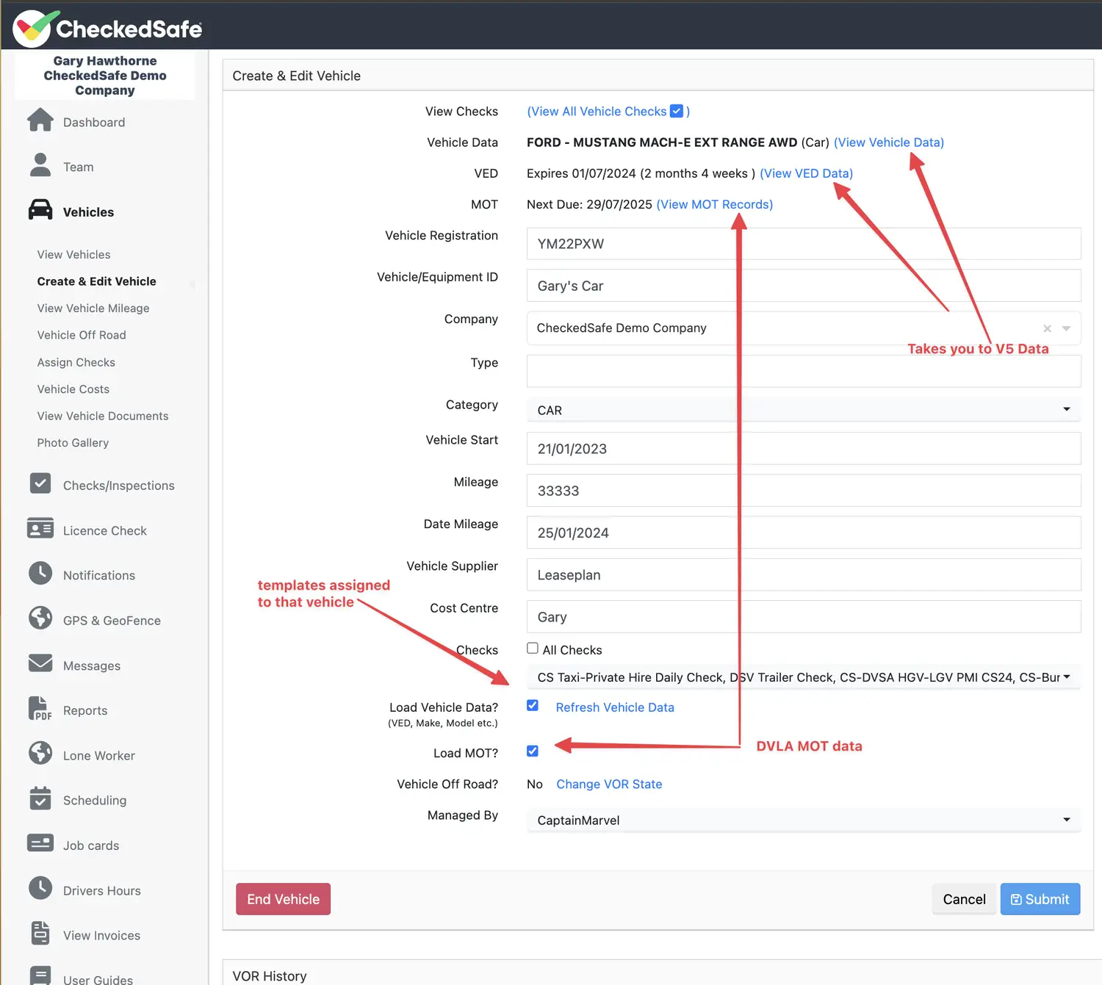Click the Vehicle/Equipment ID field
This screenshot has width=1102, height=985.
(x=804, y=286)
